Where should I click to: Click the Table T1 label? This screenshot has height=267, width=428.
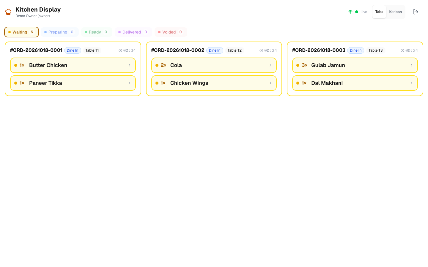92,50
